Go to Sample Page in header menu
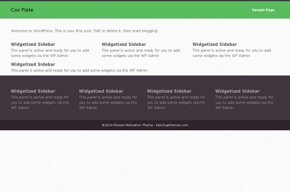Screen dimensions: 290x193 (263, 10)
